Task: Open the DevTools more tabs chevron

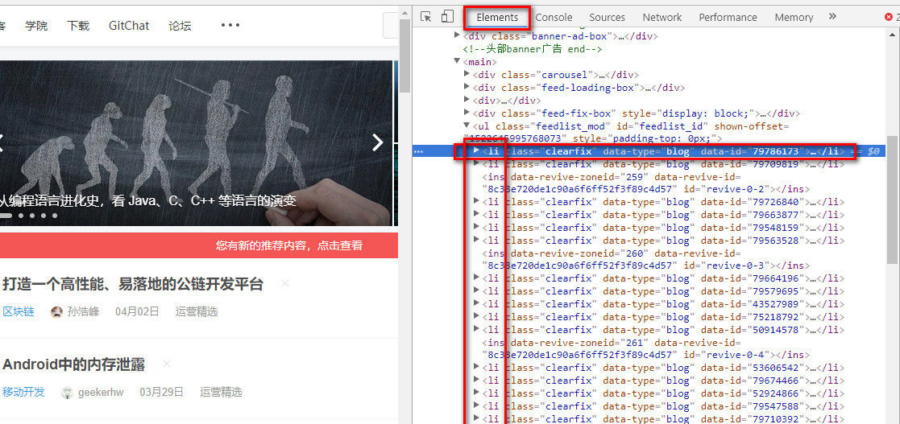Action: (832, 17)
